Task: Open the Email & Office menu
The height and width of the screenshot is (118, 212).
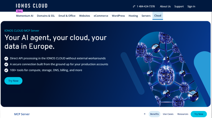Action: point(67,16)
